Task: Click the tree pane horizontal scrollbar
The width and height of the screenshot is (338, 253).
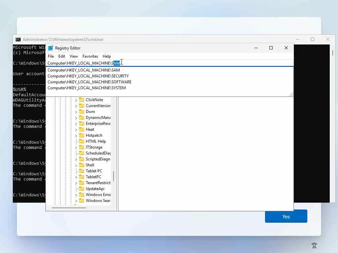Action: (x=69, y=208)
